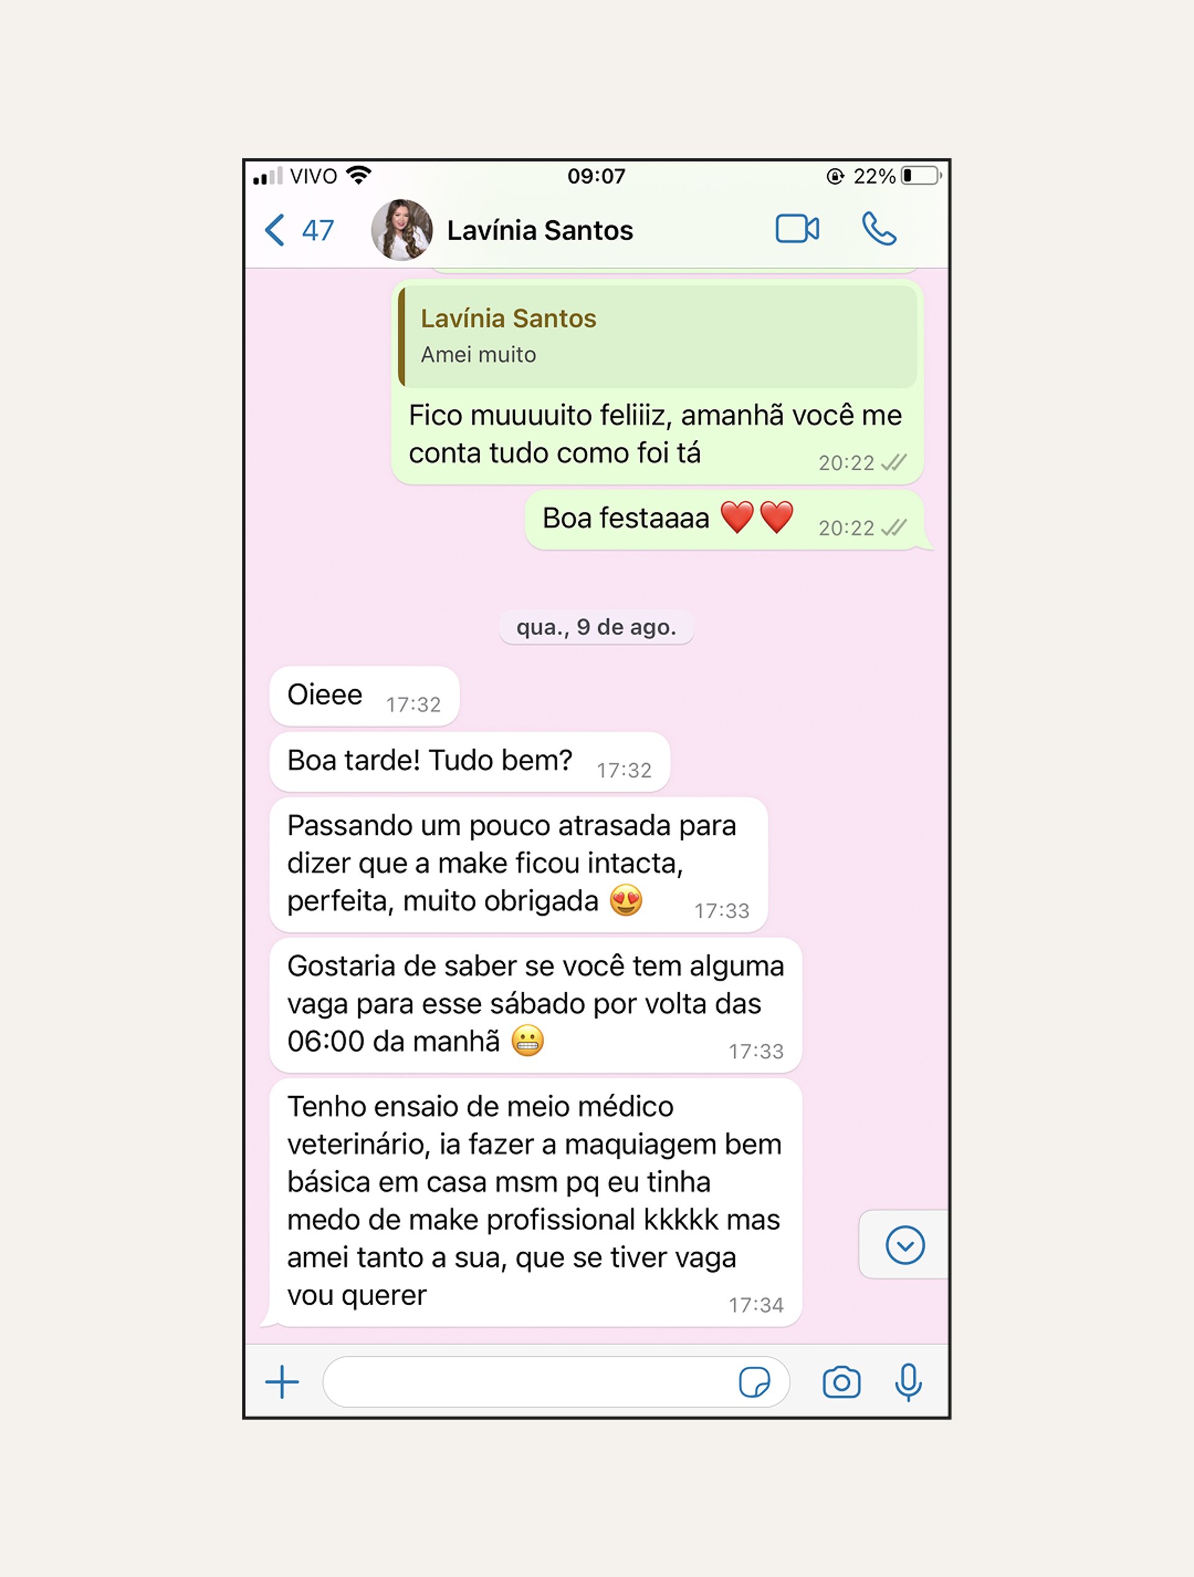The height and width of the screenshot is (1577, 1194).
Task: Open Lavínia Santos profile picture
Action: click(x=401, y=230)
